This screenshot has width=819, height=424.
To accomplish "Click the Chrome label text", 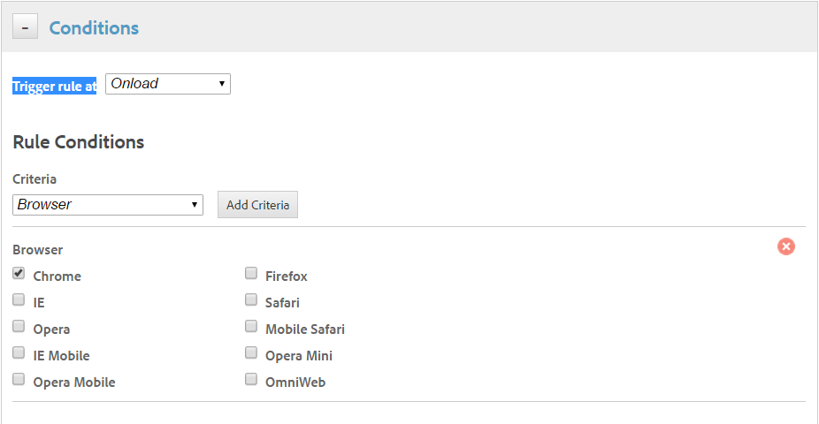I will [x=57, y=276].
